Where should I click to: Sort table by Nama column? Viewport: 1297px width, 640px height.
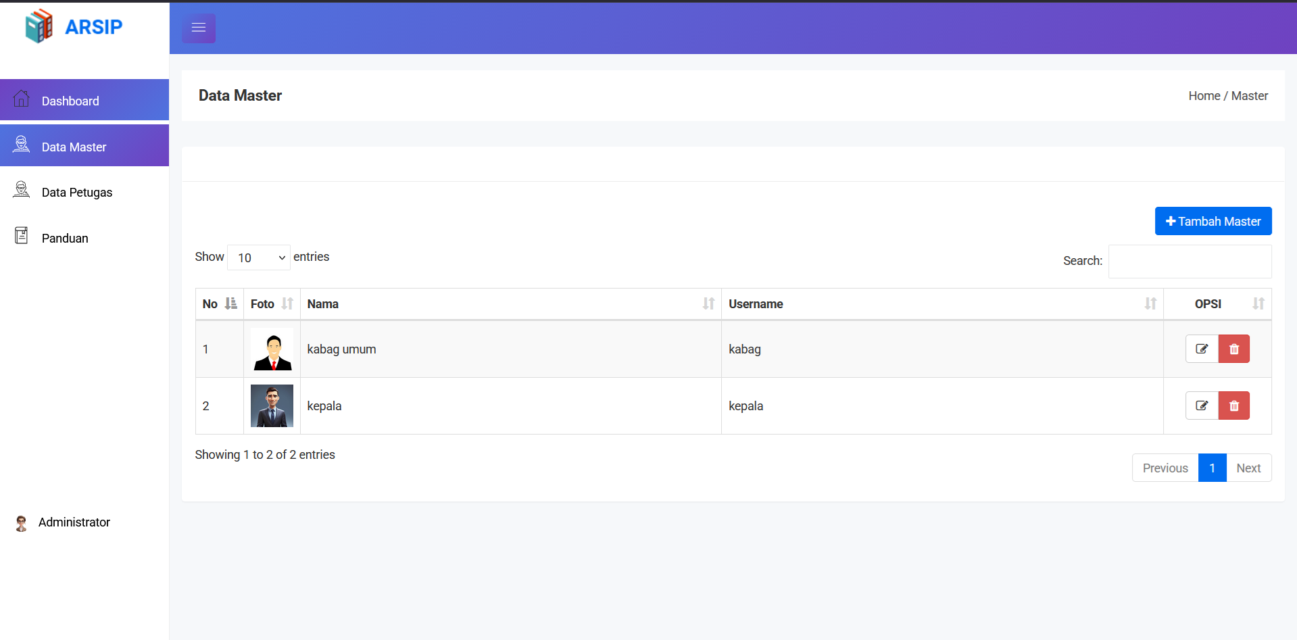tap(511, 304)
